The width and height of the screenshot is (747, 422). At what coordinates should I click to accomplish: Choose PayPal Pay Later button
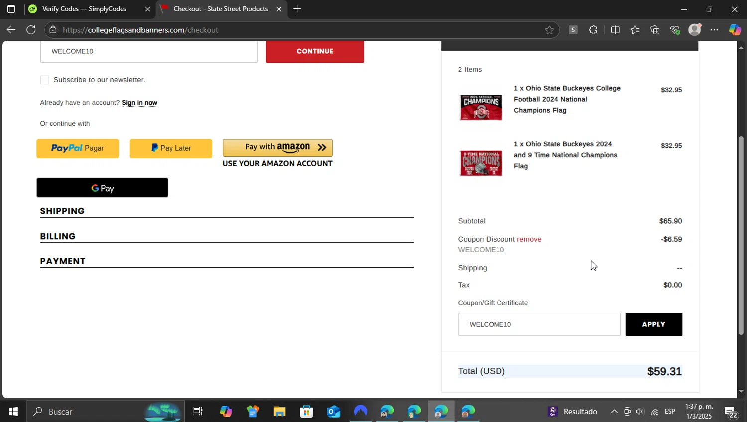click(x=171, y=148)
